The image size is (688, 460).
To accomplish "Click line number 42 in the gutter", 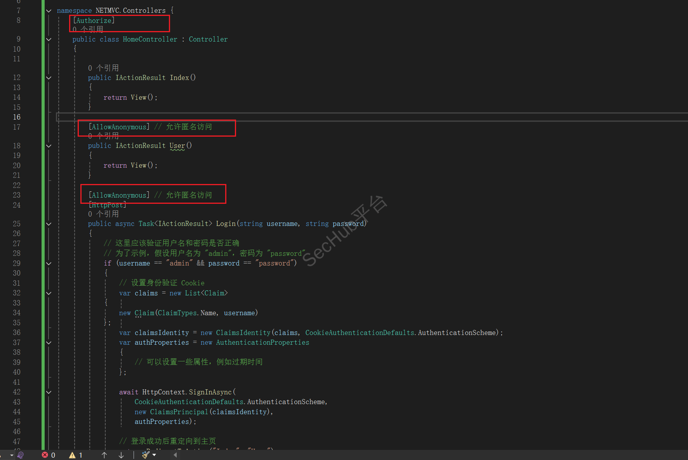I will (x=17, y=392).
